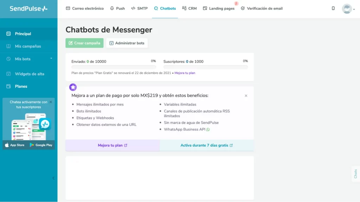360x202 pixels.
Task: Open the account dropdown arrow beside avatar
Action: 354,9
